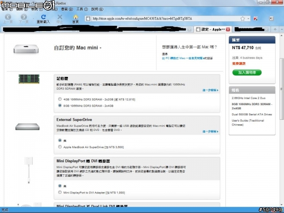Go to the home page via 首頁 icon
Image resolution: width=284 pixels, height=213 pixels.
point(75,19)
